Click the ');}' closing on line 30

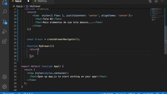(32, 56)
